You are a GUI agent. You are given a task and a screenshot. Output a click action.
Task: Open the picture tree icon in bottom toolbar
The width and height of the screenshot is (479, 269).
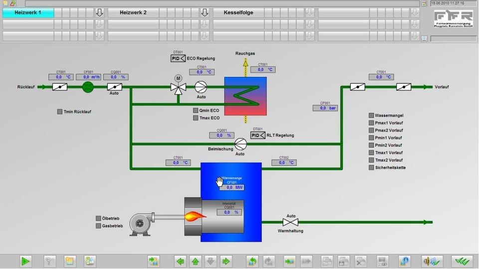pos(90,261)
